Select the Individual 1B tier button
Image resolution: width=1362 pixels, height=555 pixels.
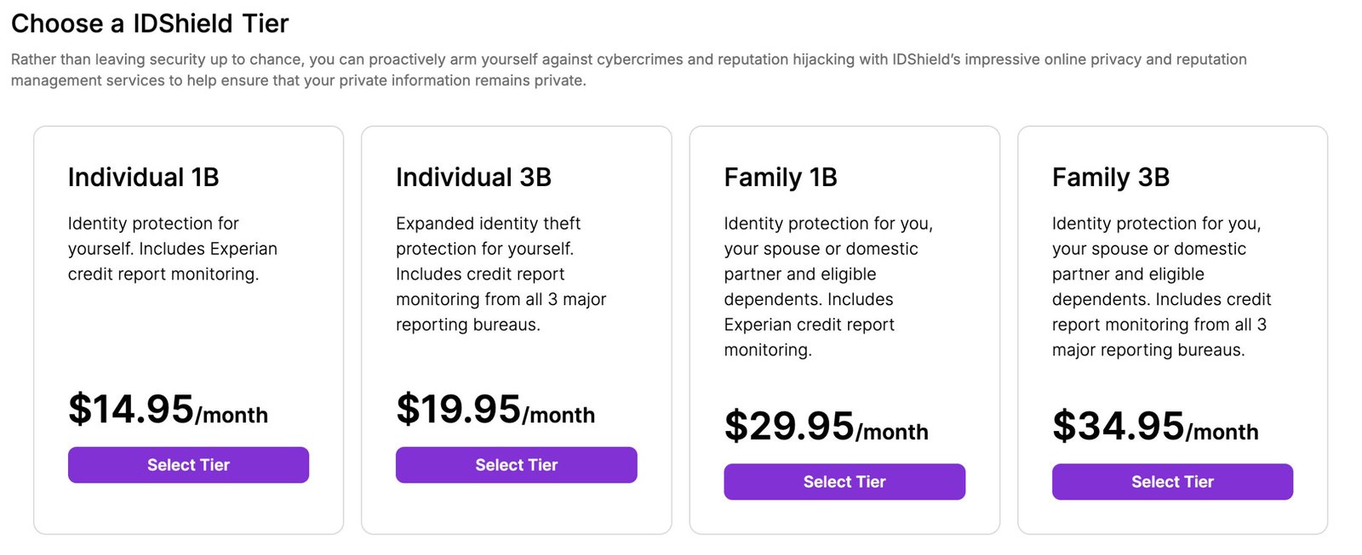click(188, 465)
